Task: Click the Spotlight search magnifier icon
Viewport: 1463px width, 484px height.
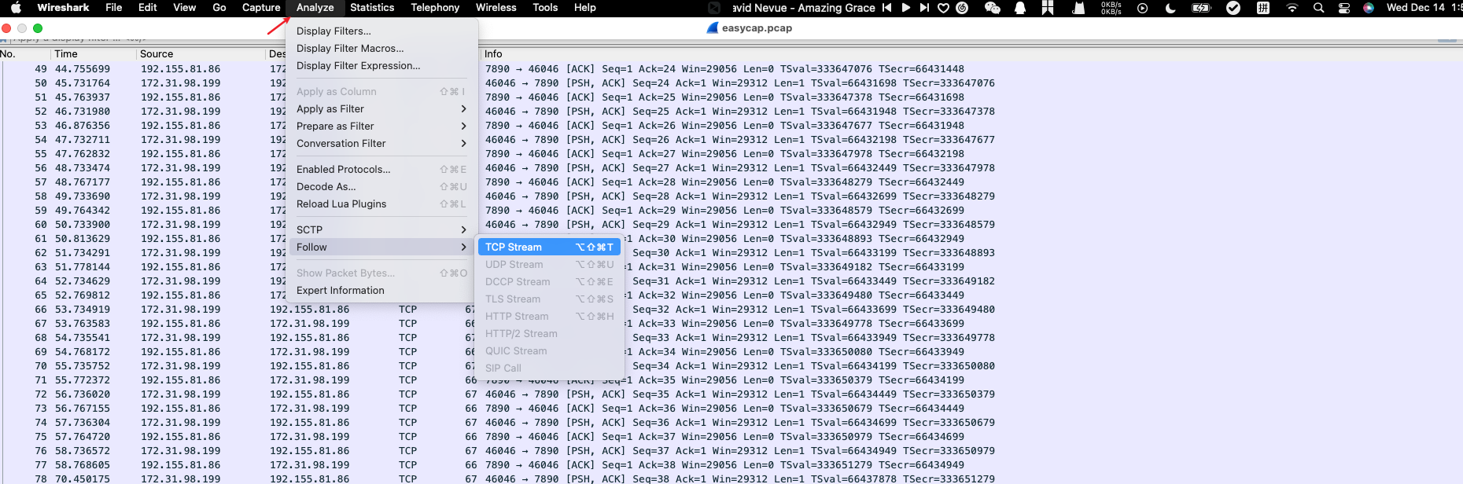Action: pyautogui.click(x=1318, y=8)
